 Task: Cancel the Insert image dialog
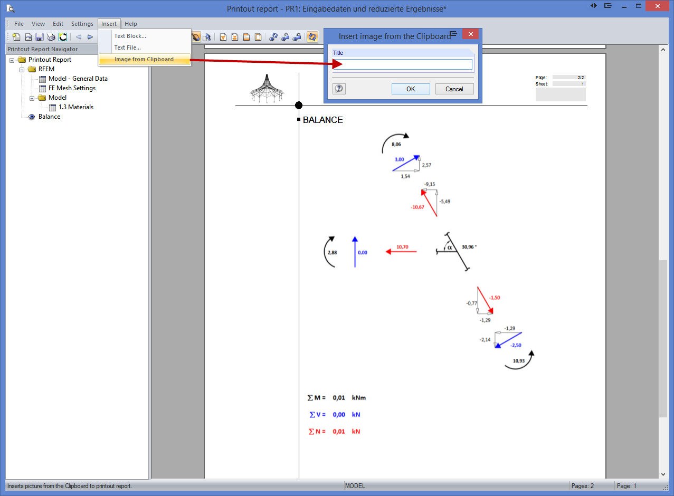pos(454,89)
